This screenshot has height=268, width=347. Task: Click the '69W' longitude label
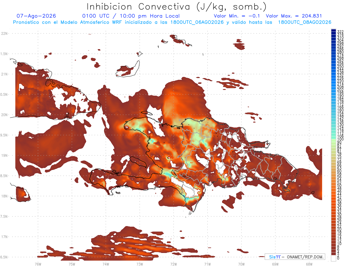(x=275, y=264)
